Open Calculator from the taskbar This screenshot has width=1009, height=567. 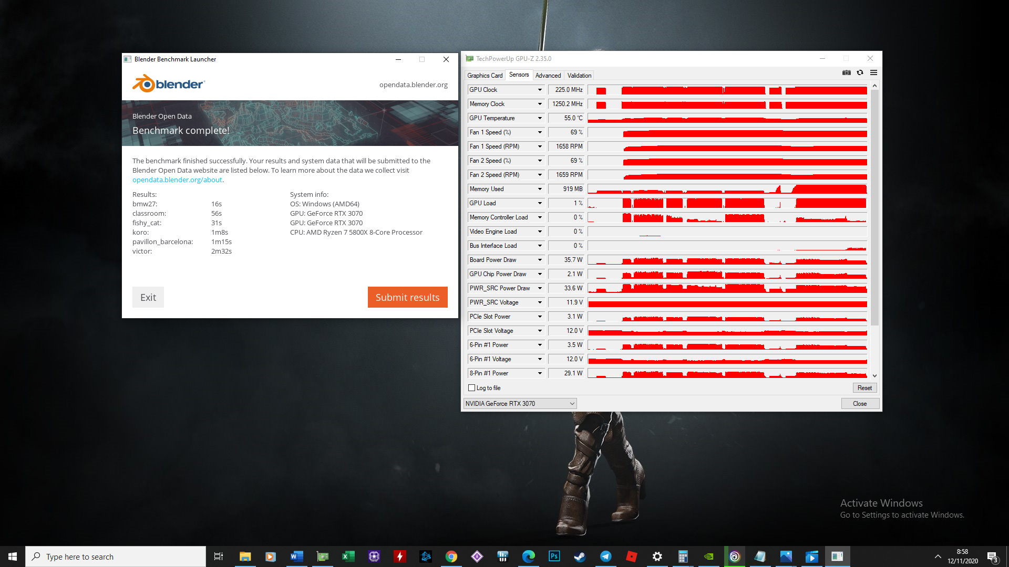click(683, 556)
